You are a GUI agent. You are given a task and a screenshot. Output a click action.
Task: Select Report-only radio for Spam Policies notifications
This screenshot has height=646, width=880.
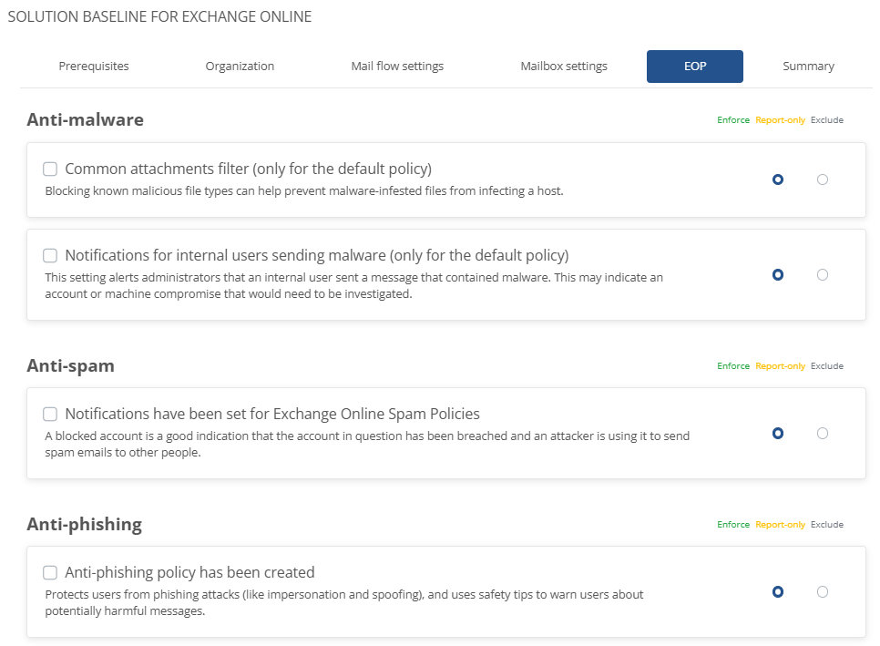778,434
